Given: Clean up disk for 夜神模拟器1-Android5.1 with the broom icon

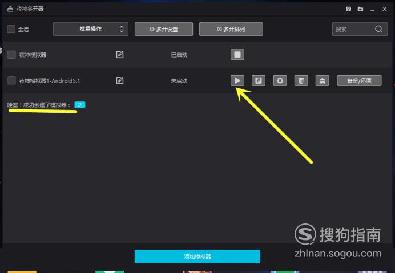Looking at the screenshot, I should 322,80.
